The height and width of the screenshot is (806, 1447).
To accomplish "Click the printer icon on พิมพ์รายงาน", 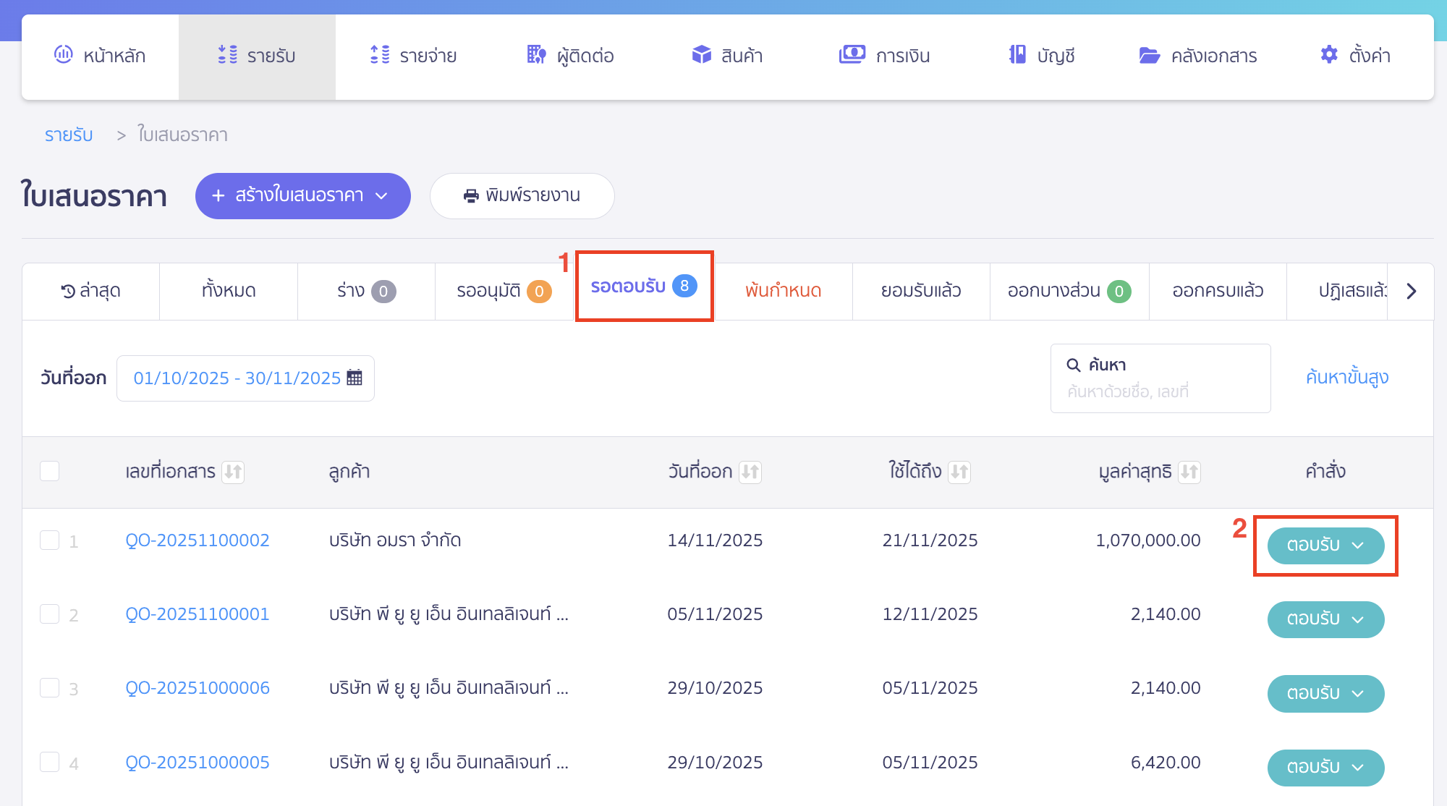I will (470, 195).
